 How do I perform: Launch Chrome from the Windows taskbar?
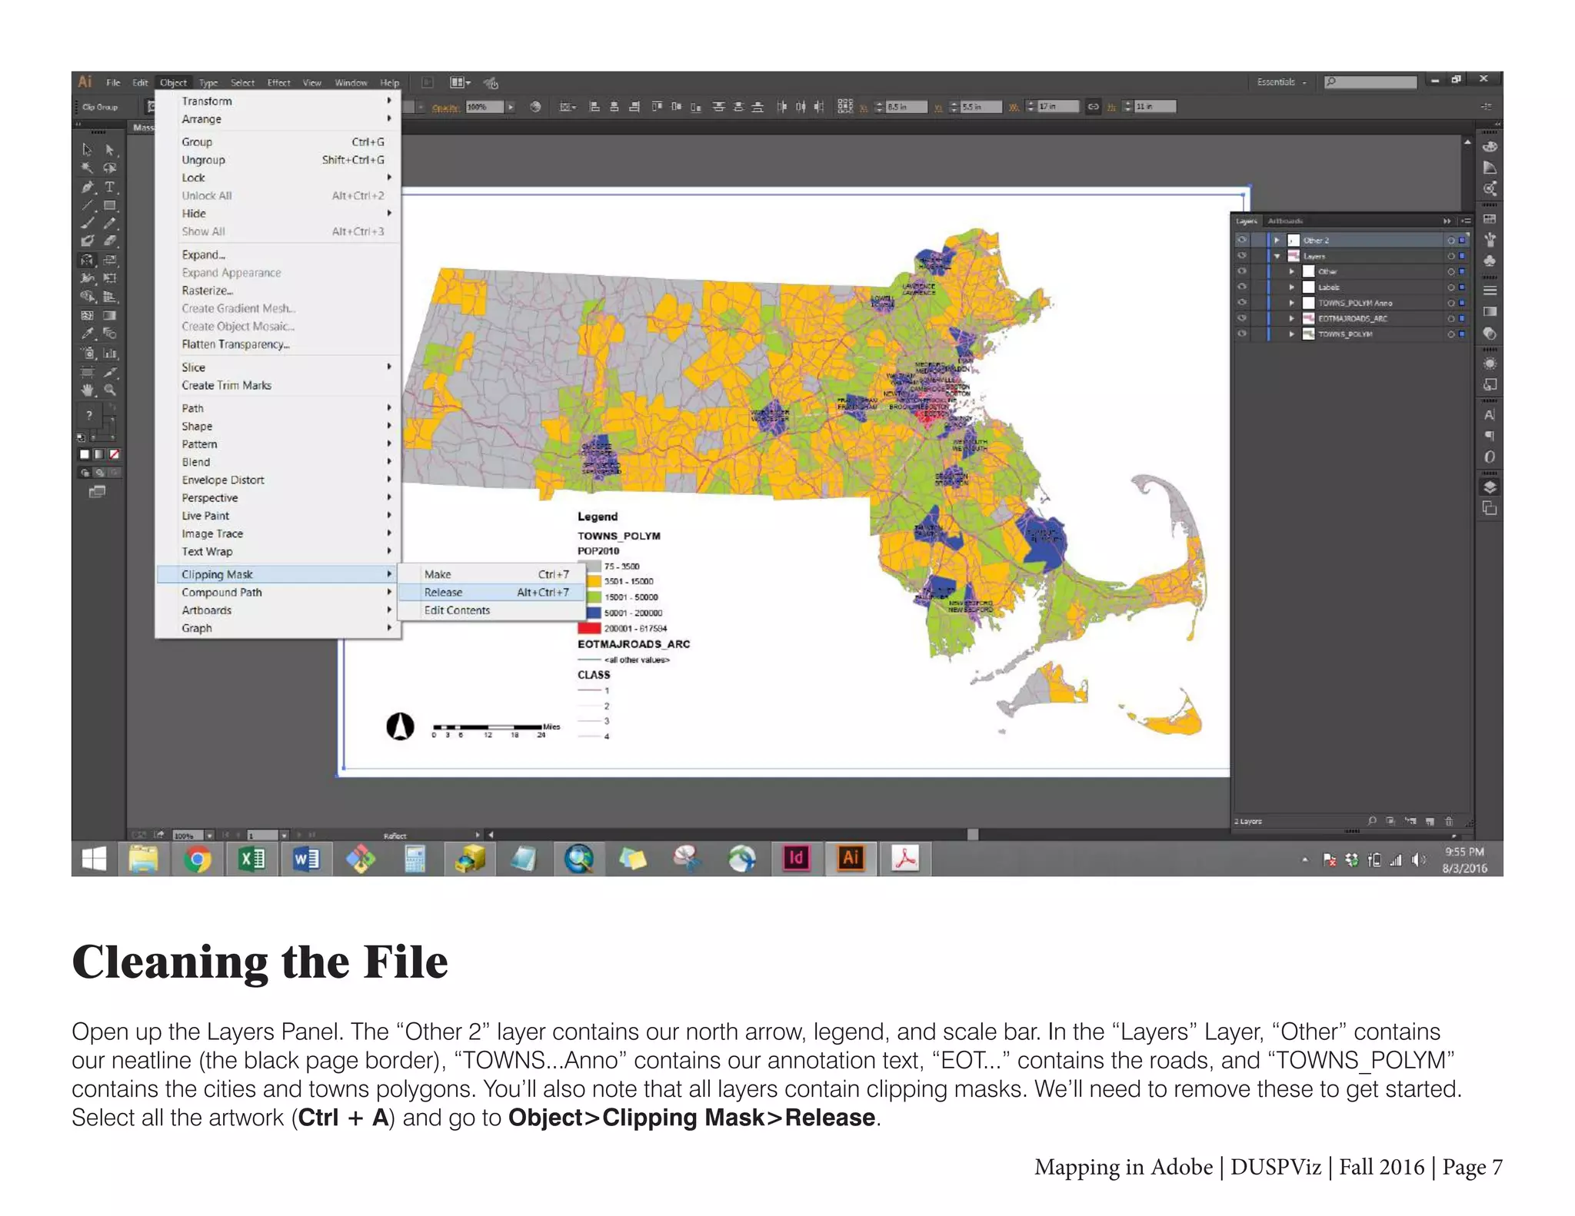(x=198, y=859)
